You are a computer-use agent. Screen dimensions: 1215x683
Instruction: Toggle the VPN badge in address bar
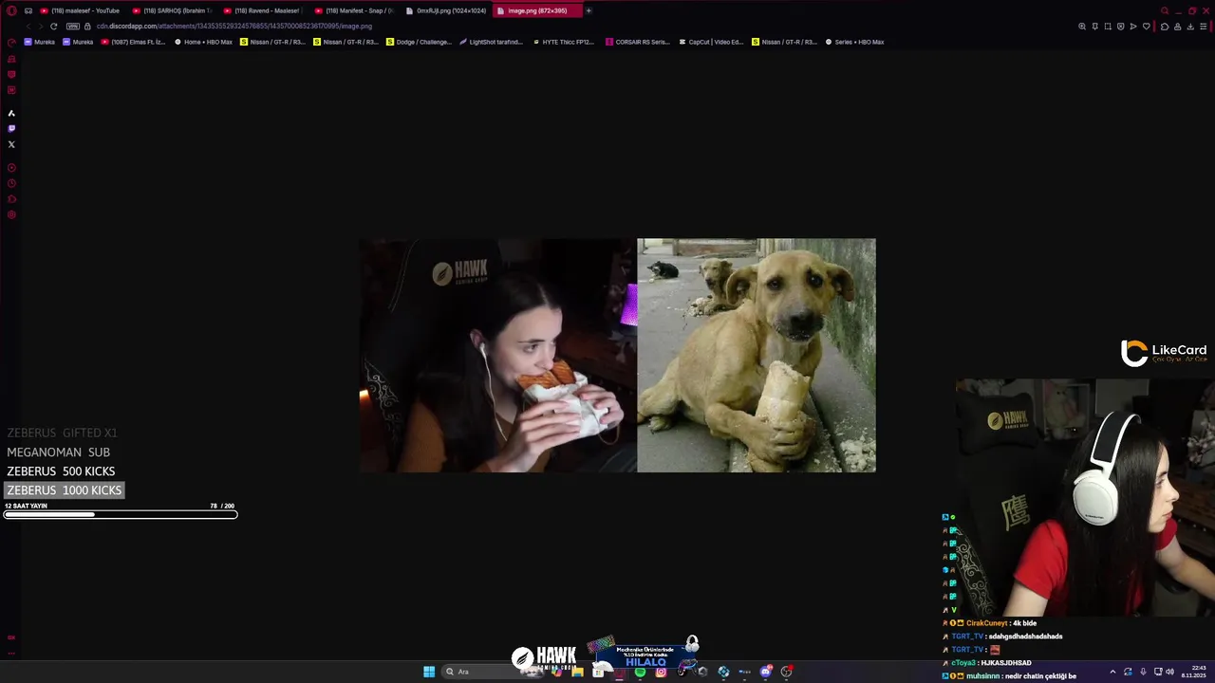[72, 27]
